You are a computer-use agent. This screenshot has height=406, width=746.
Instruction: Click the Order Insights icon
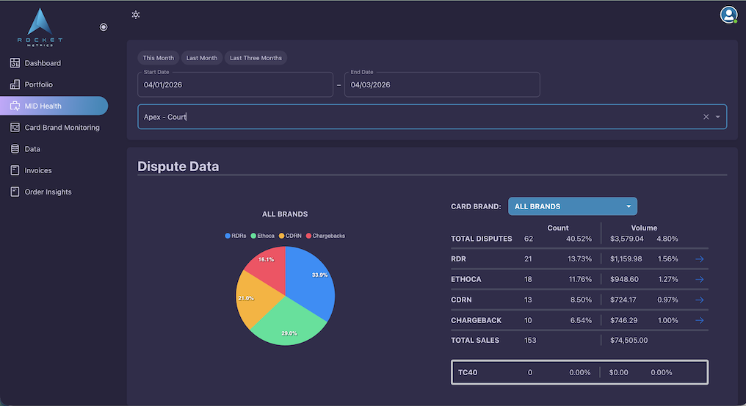(15, 192)
